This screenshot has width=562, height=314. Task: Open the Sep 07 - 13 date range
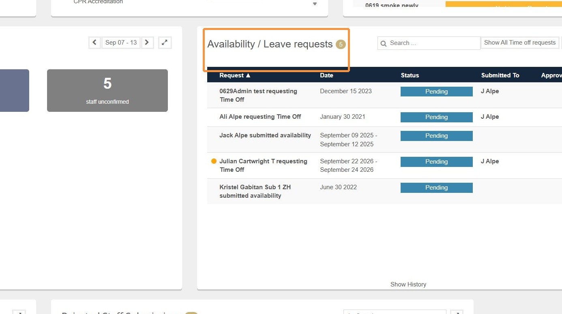(x=121, y=43)
